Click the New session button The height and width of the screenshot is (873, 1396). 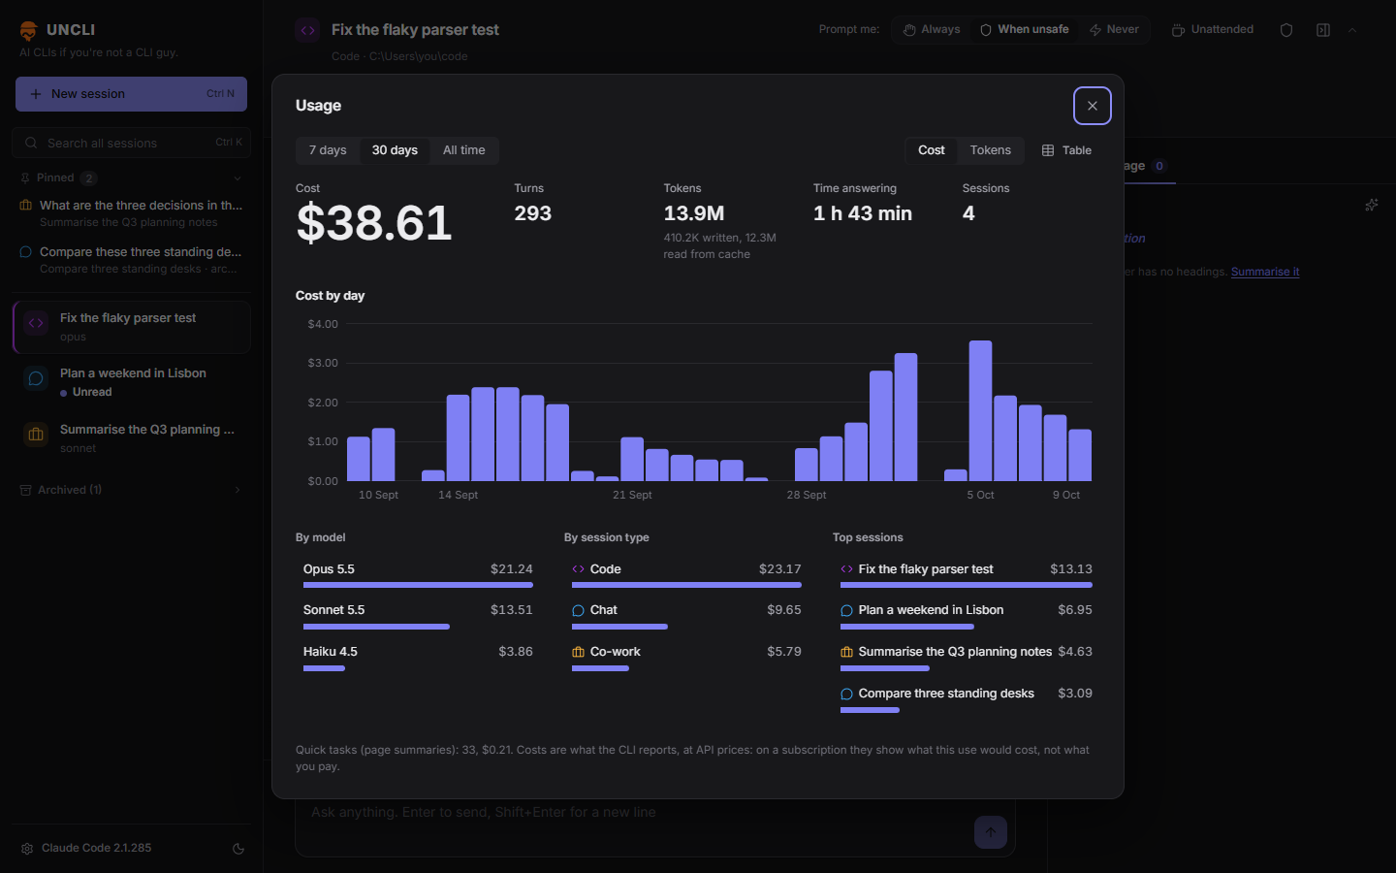point(131,94)
